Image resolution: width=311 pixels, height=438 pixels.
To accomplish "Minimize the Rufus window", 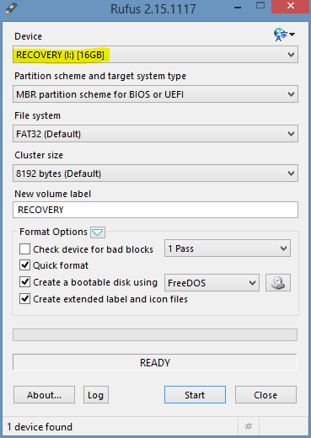I will point(238,8).
